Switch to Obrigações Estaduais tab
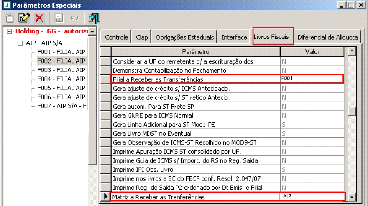368x206 pixels. pos(184,37)
